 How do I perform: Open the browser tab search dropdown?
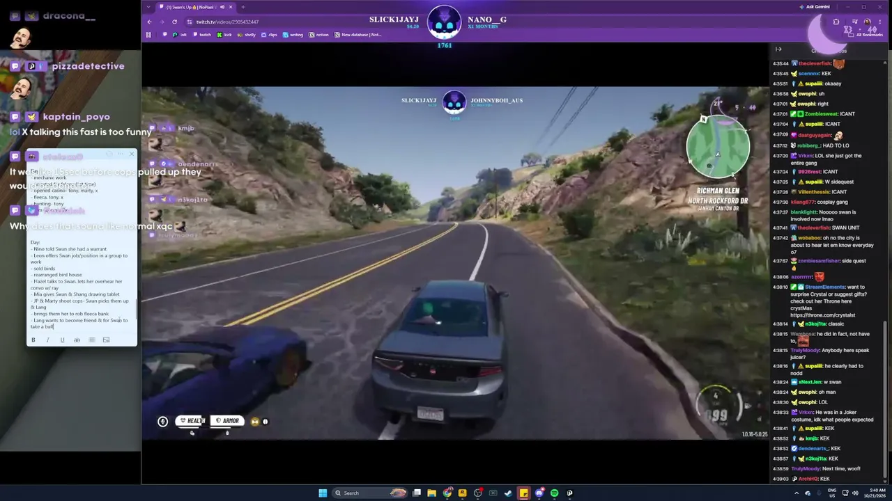click(x=148, y=7)
